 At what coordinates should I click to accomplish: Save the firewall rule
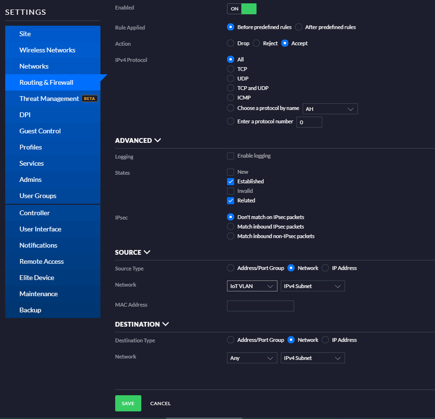(128, 403)
